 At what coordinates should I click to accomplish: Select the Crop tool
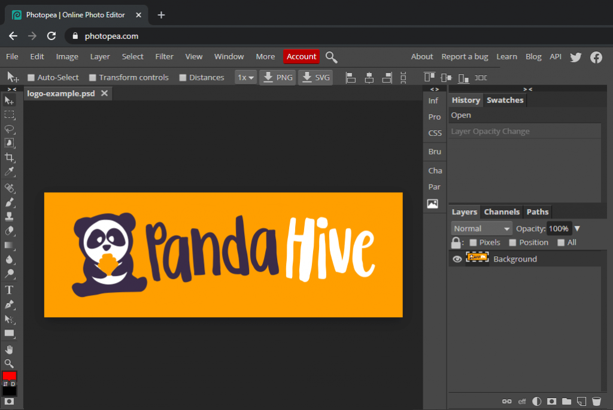pyautogui.click(x=10, y=157)
